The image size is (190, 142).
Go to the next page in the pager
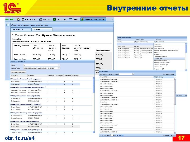coord(117,135)
